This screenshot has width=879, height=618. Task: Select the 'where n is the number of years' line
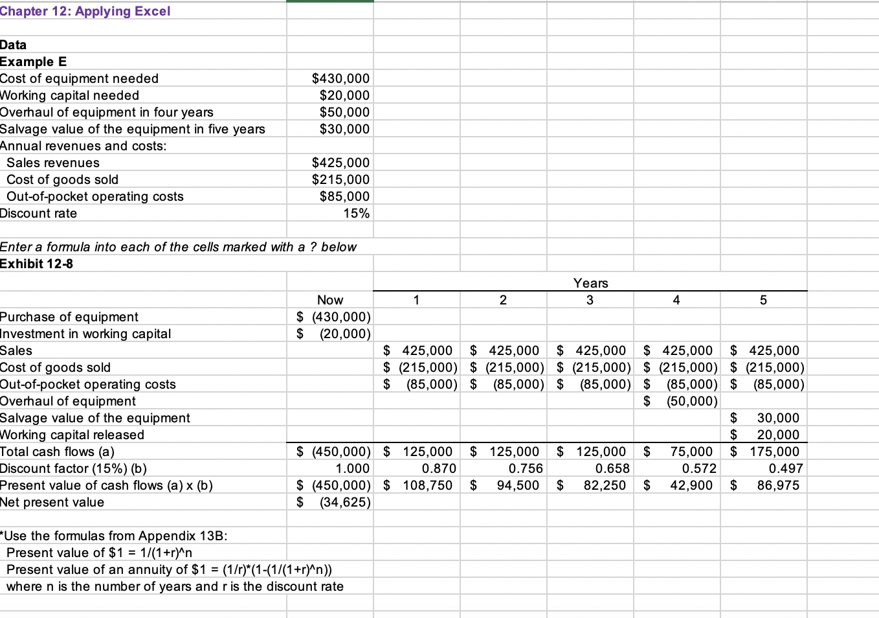[175, 586]
